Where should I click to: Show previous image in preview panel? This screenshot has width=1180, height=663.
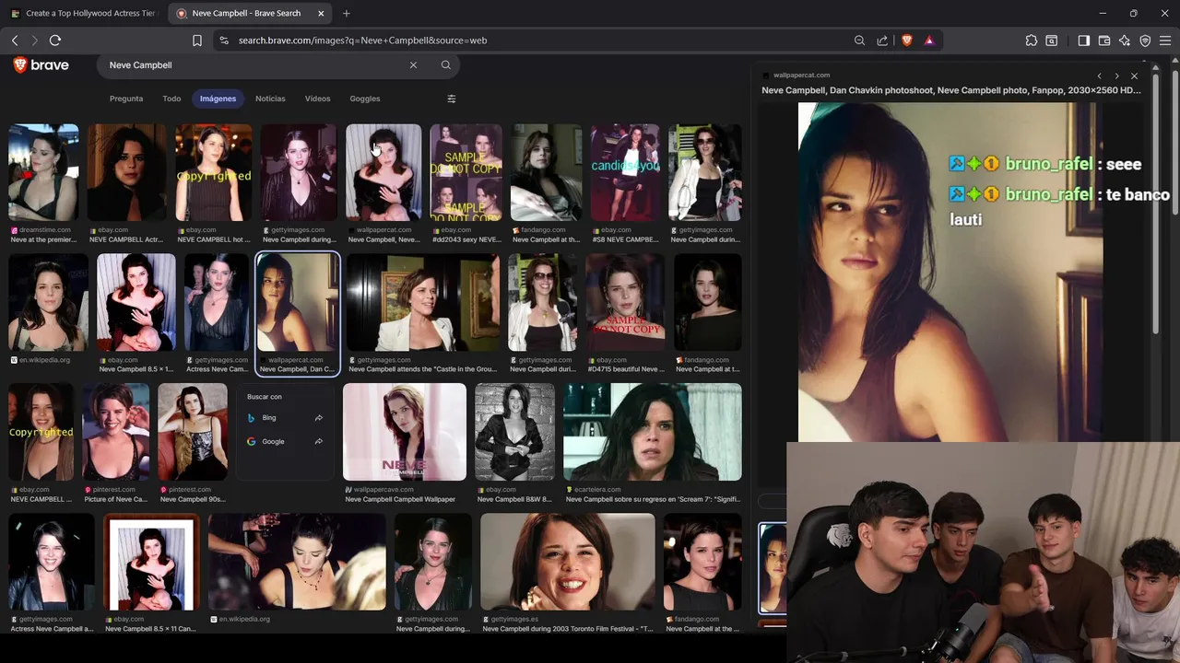[x=1099, y=76]
